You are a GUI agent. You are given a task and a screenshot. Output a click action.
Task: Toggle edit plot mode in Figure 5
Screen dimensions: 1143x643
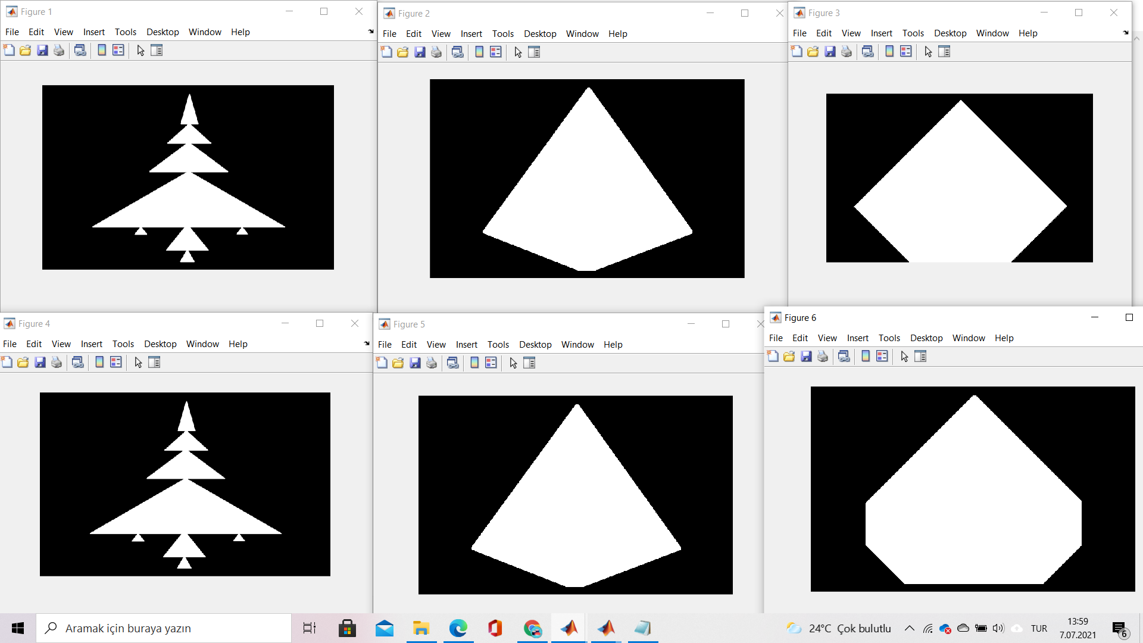click(513, 363)
